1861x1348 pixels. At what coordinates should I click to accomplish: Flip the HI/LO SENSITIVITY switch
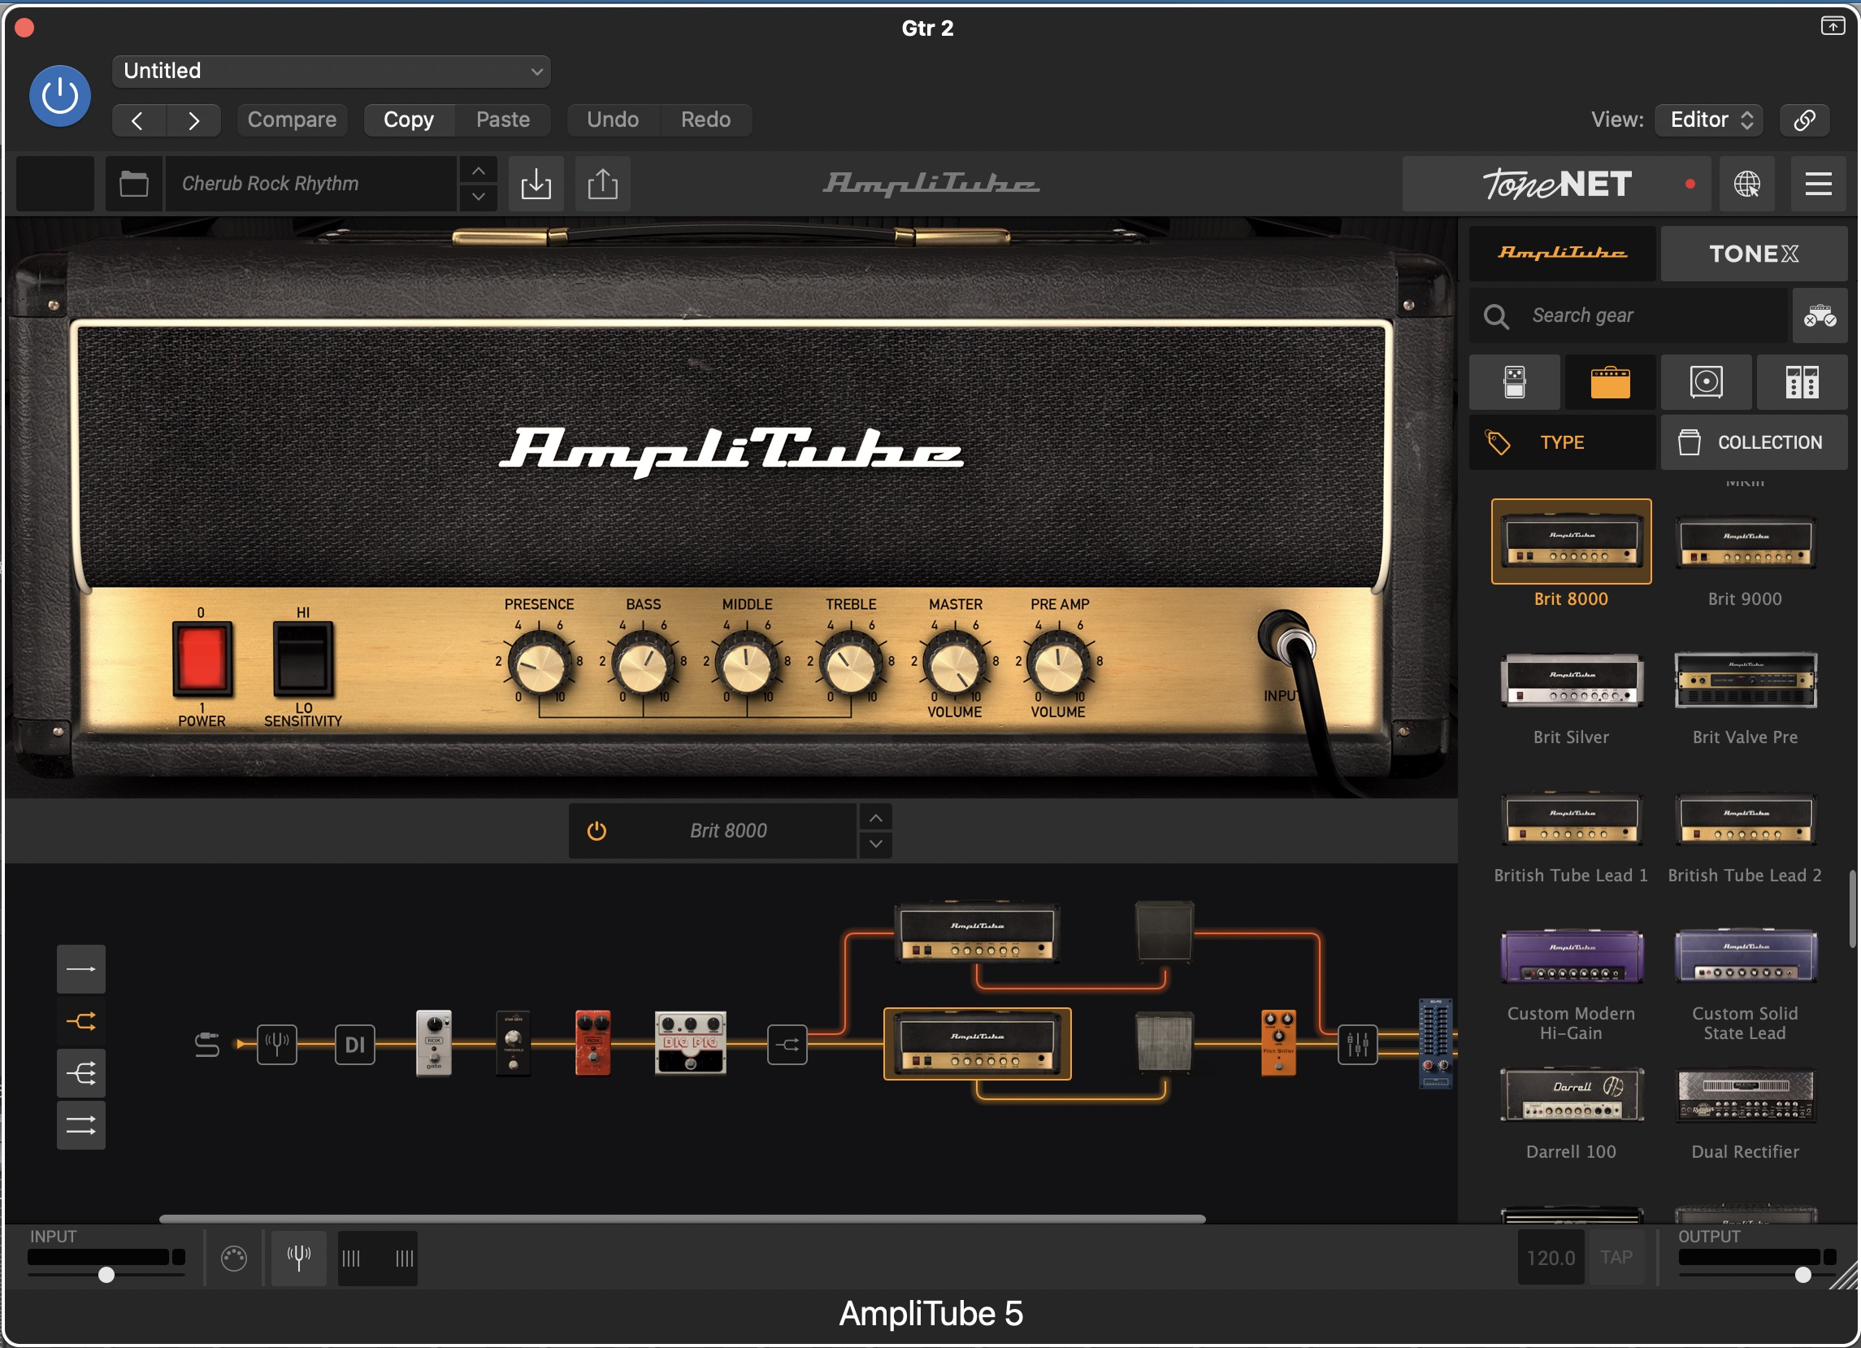[x=303, y=659]
